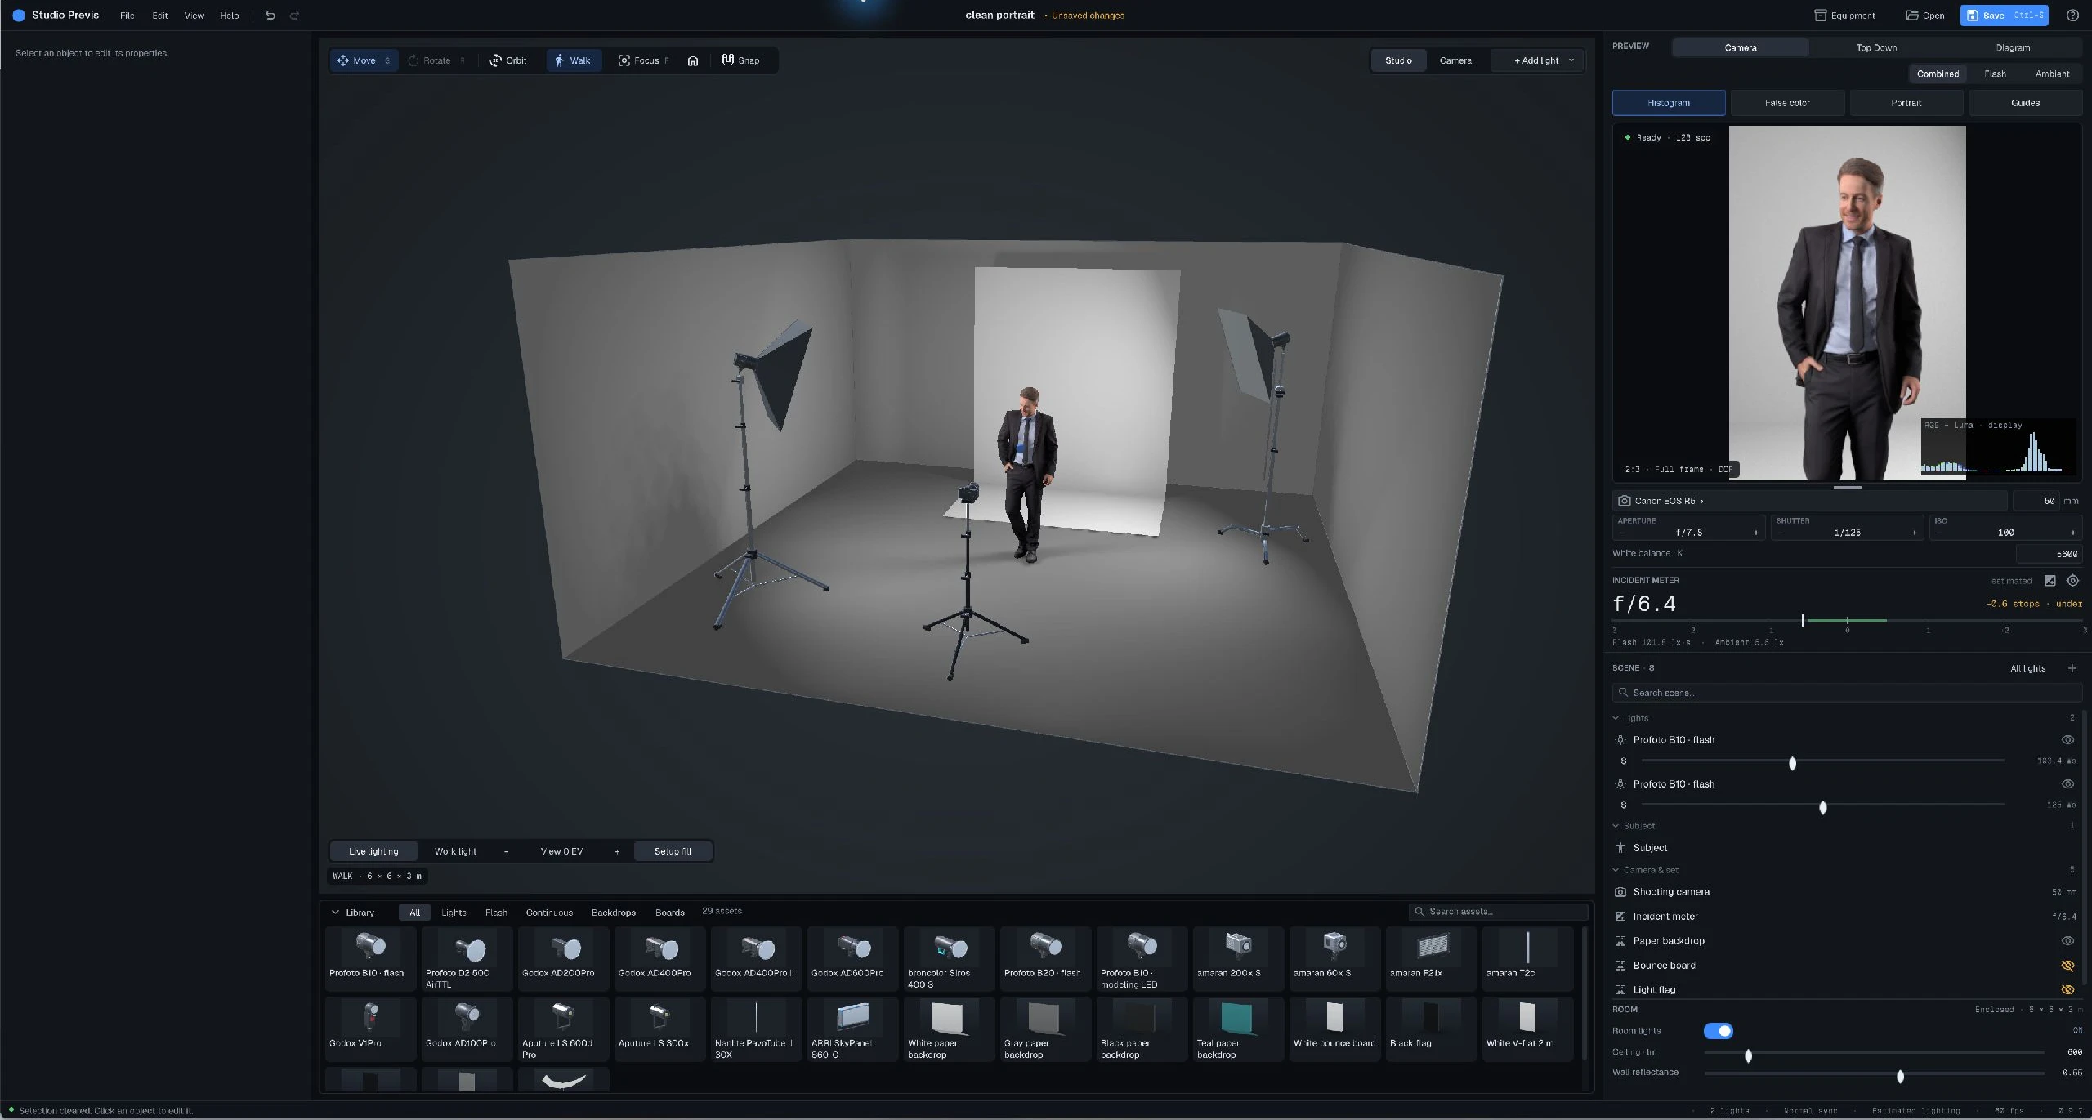2092x1120 pixels.
Task: Select the Rotate tool
Action: click(436, 60)
